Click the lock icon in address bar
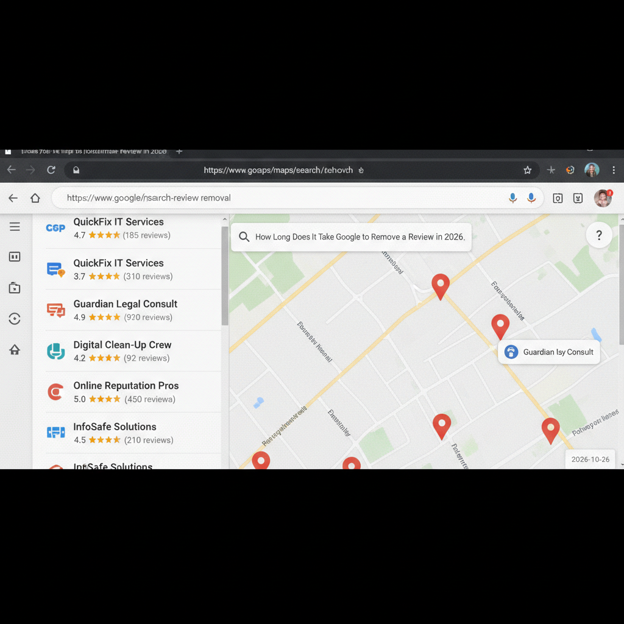Image resolution: width=624 pixels, height=624 pixels. [76, 171]
